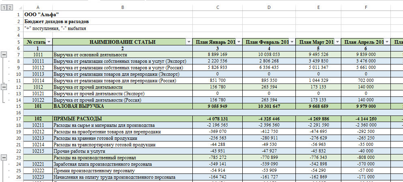Select value -539 090
Screen dimensions: 403x182
[269, 164]
